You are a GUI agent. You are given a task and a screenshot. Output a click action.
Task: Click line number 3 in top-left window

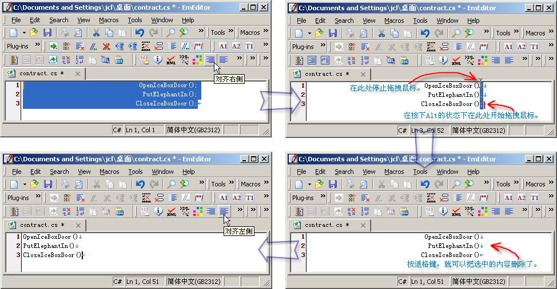pos(17,103)
